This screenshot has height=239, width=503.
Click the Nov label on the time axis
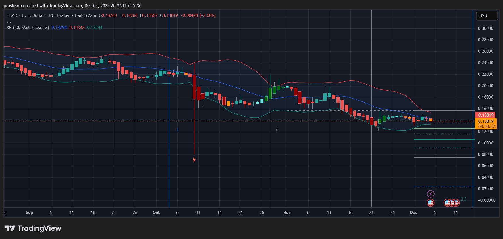click(287, 213)
